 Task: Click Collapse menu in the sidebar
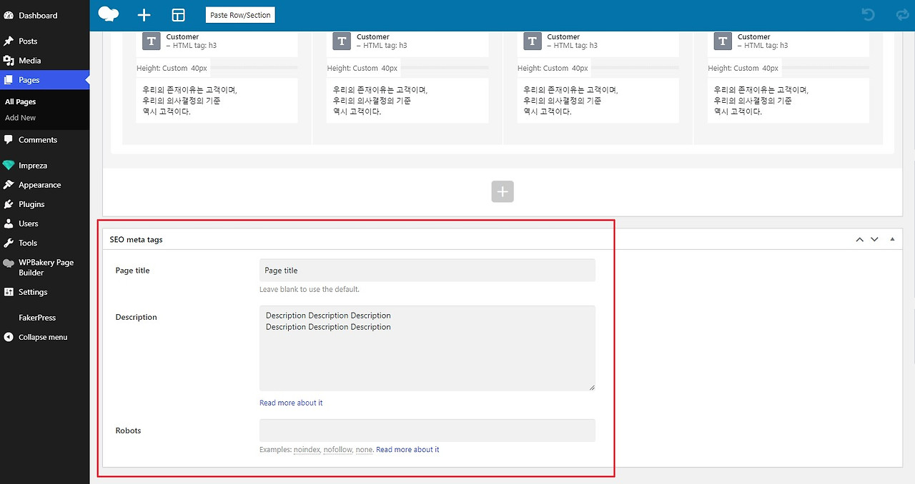(43, 337)
